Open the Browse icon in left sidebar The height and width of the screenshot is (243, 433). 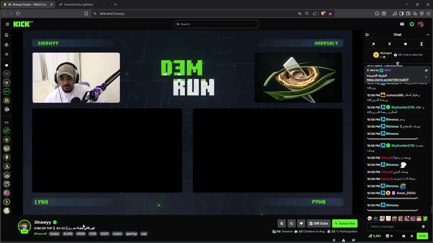click(6, 45)
